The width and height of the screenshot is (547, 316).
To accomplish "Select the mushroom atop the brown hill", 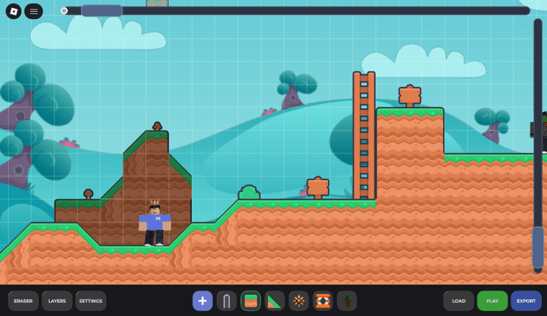I will 157,126.
